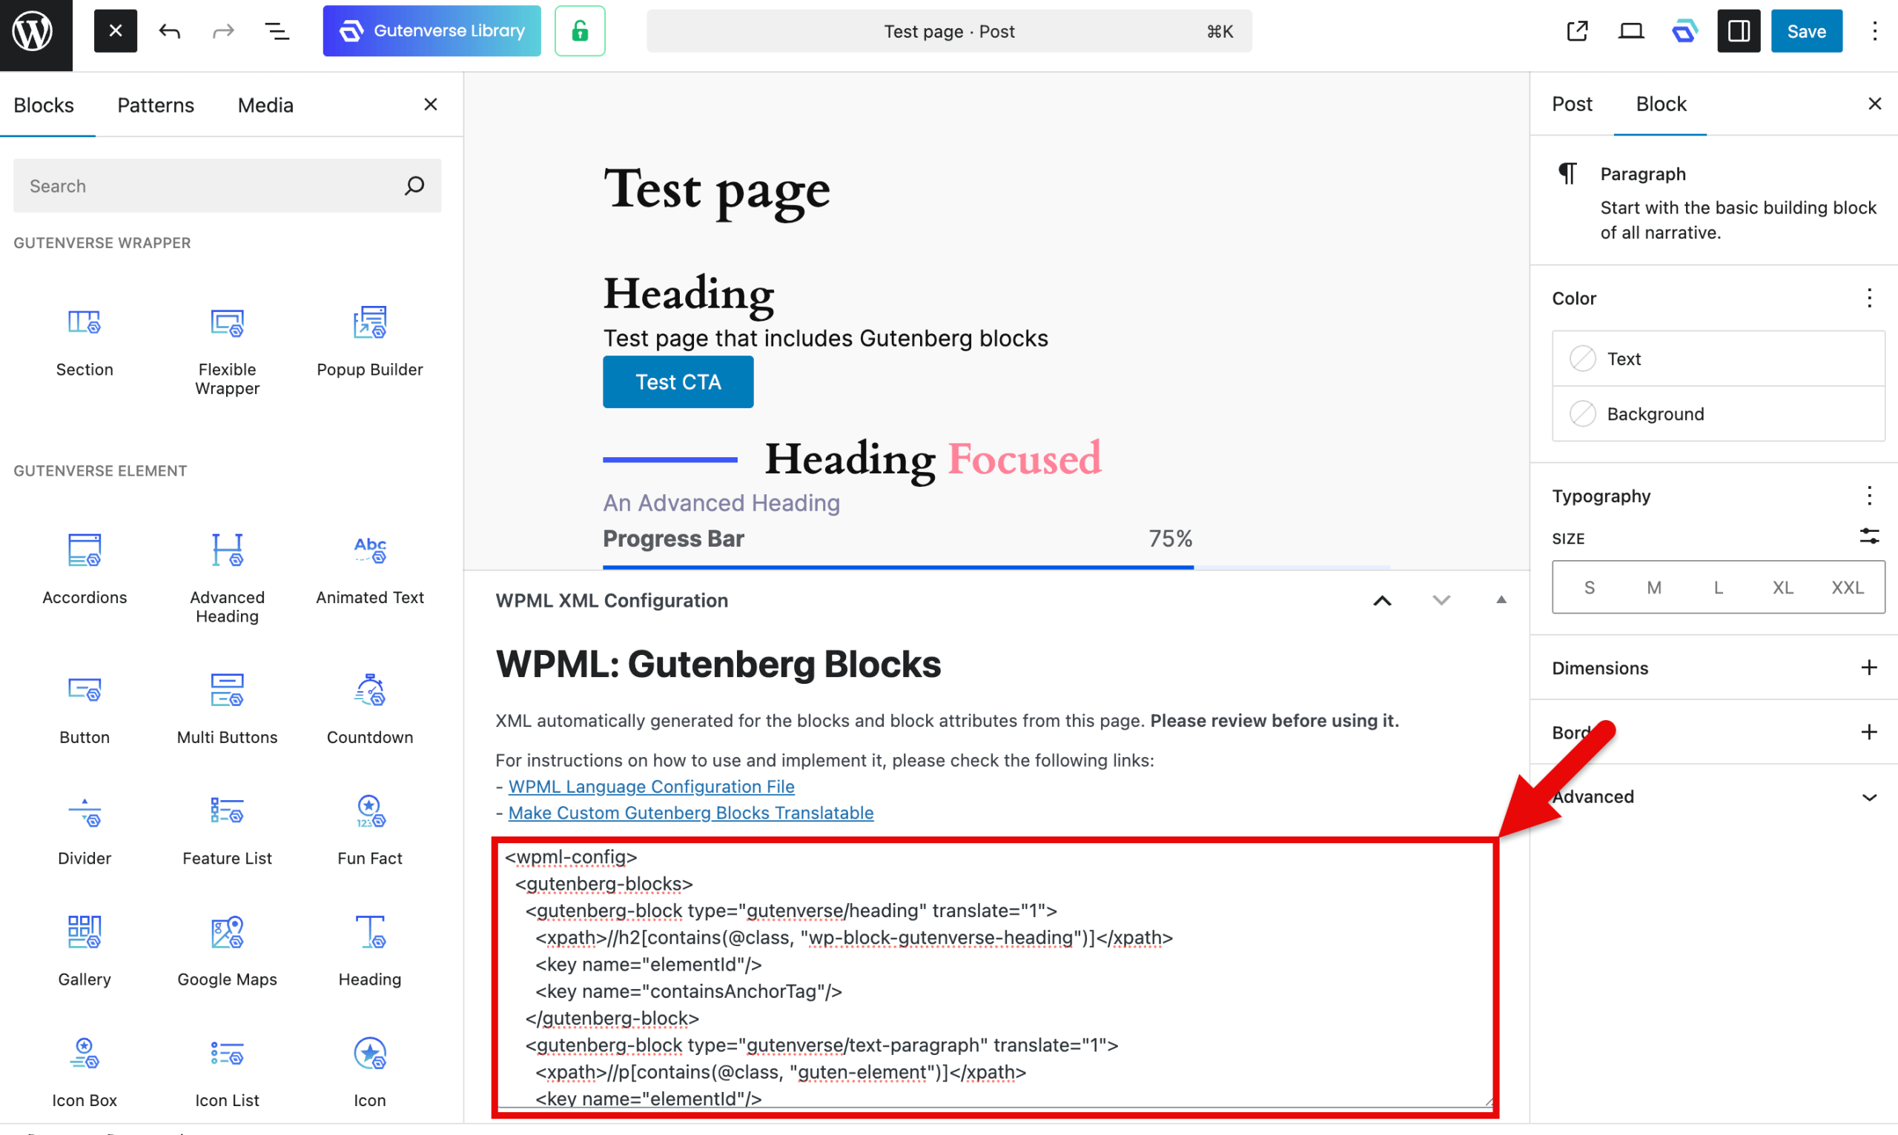Select font size XXL
1898x1135 pixels.
coord(1847,588)
